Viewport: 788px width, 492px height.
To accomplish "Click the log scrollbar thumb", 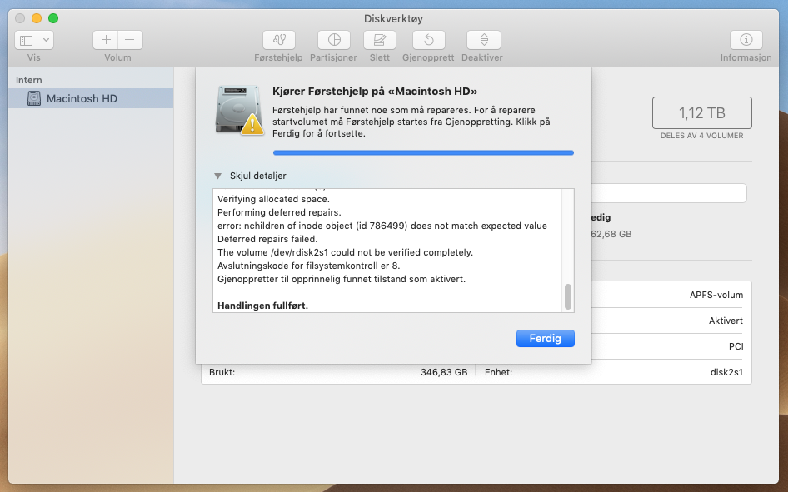I will (x=568, y=296).
